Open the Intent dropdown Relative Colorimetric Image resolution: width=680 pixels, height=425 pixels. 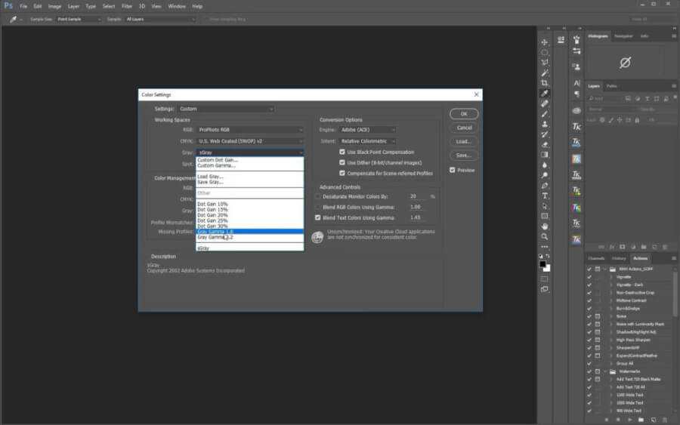point(367,141)
